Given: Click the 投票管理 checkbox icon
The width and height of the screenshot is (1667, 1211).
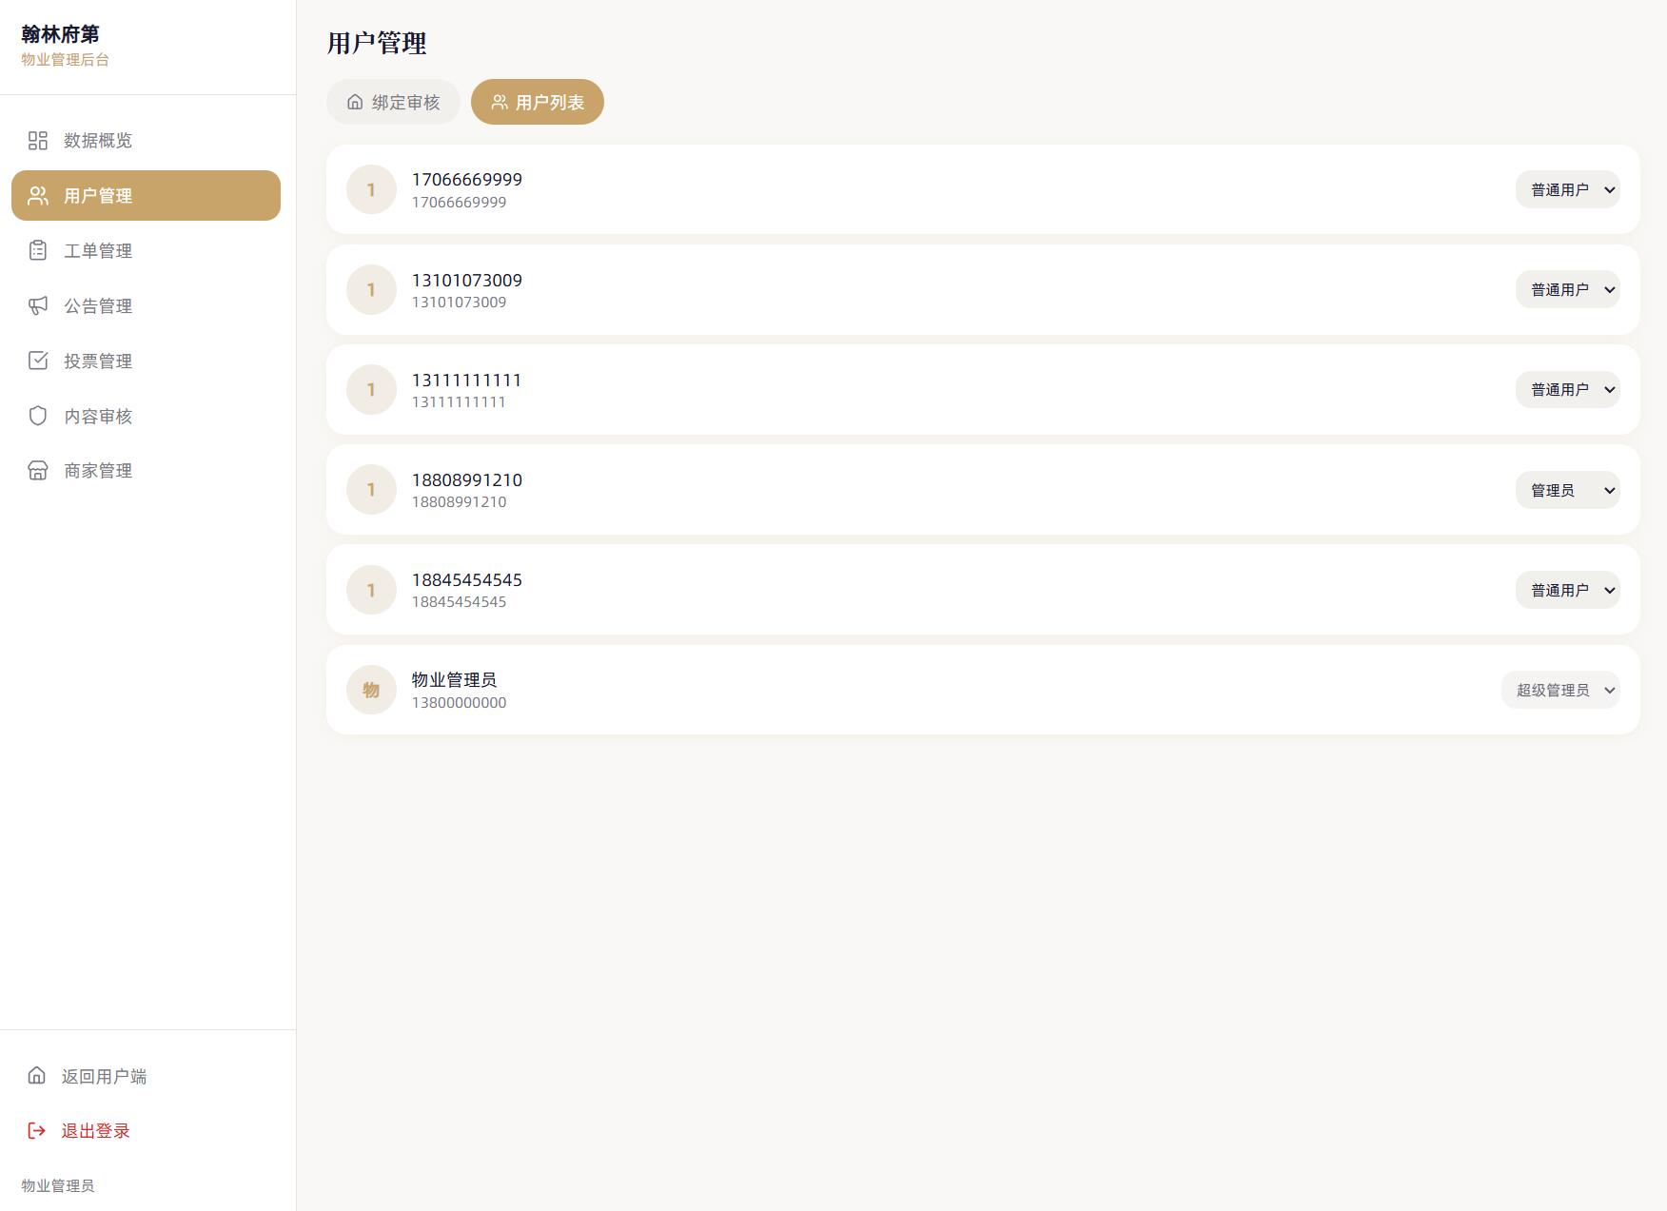Looking at the screenshot, I should (x=38, y=361).
